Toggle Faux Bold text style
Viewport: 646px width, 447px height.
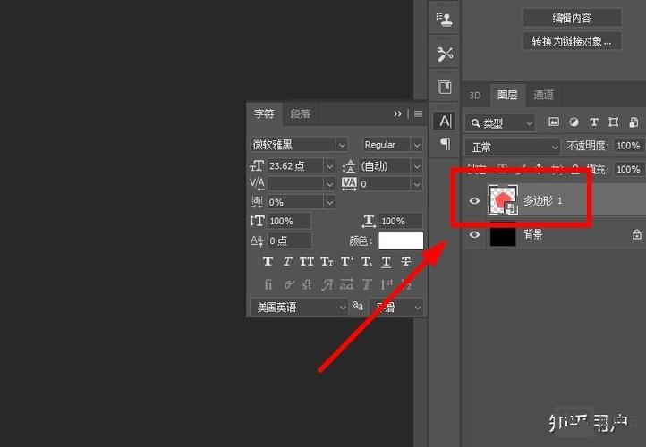(268, 261)
